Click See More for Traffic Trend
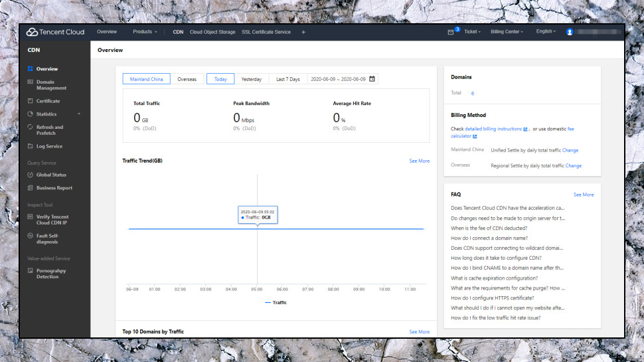Viewport: 644px width, 362px height. [x=420, y=161]
